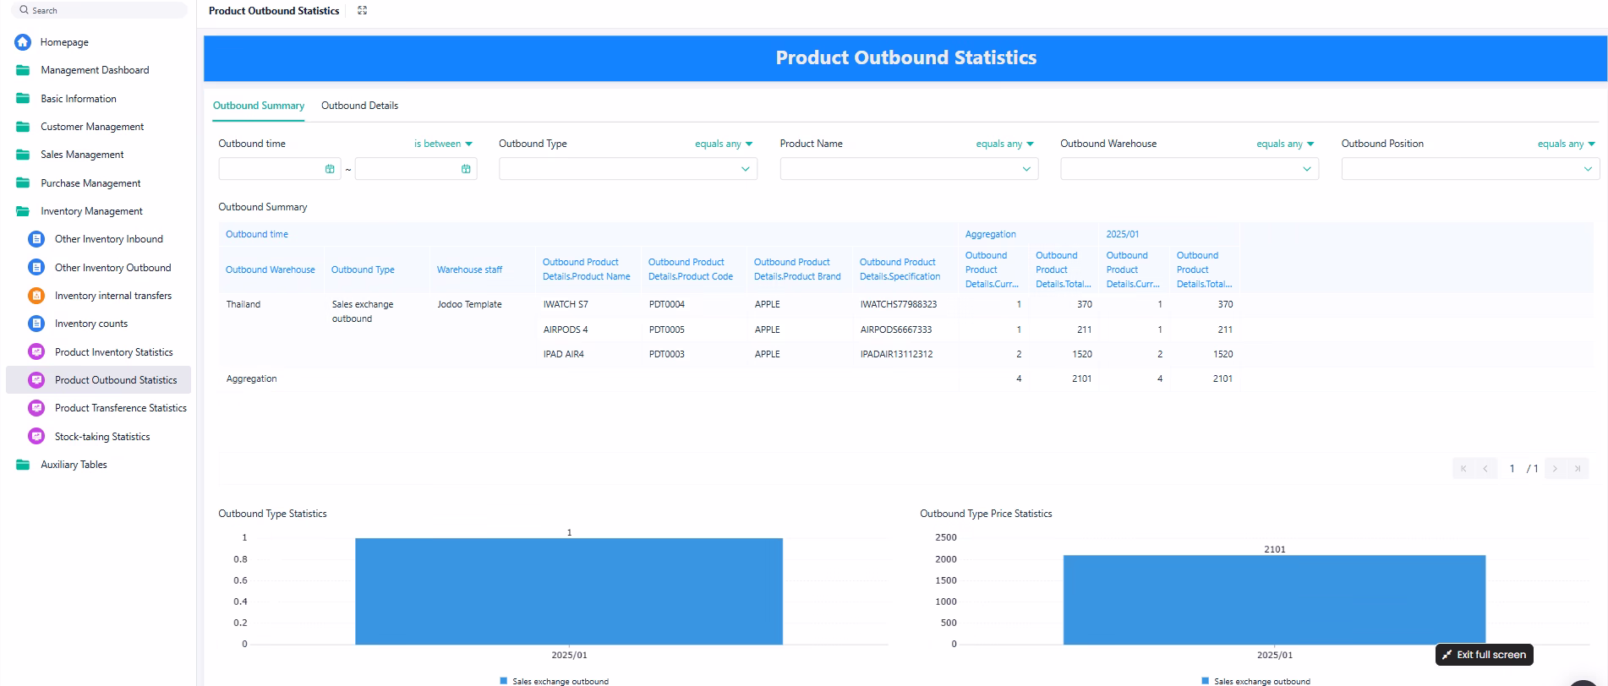This screenshot has height=686, width=1608.
Task: Click the Inventory internal transfers orange icon
Action: [x=36, y=296]
